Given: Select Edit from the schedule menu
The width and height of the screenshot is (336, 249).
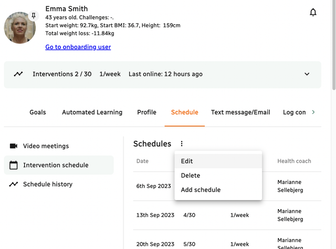Looking at the screenshot, I should coord(187,161).
